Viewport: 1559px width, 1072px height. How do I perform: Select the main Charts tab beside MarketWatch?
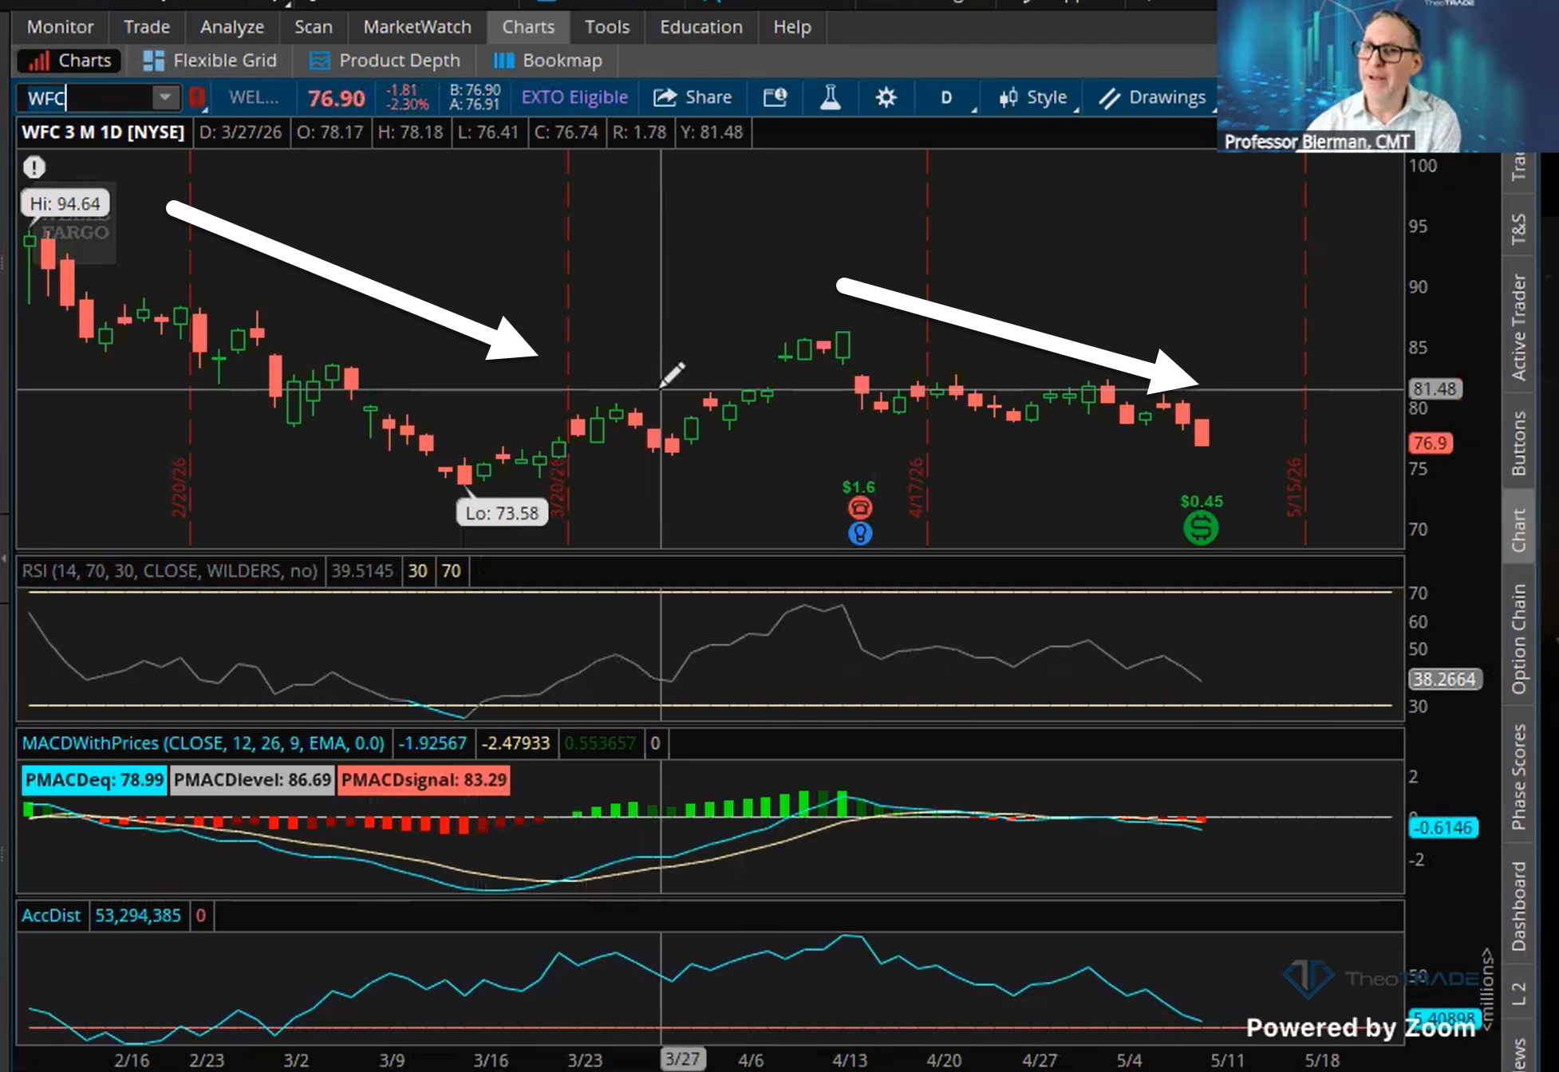pos(528,27)
